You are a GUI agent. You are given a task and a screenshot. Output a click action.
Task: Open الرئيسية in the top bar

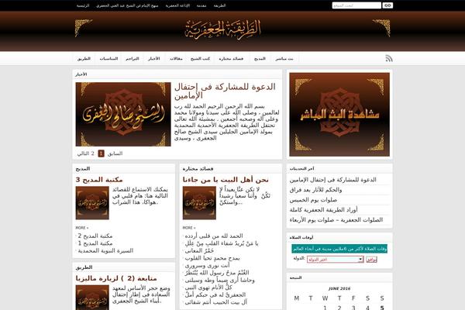pyautogui.click(x=83, y=5)
